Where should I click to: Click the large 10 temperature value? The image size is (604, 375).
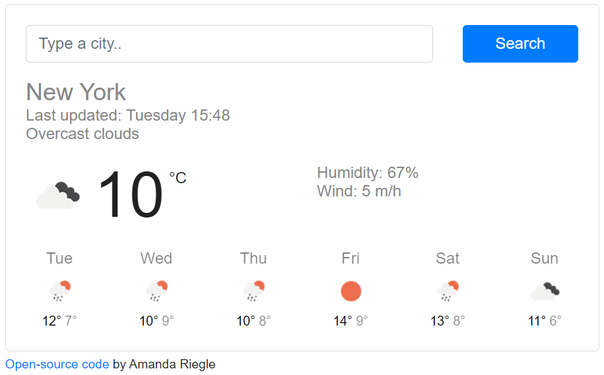pyautogui.click(x=131, y=195)
